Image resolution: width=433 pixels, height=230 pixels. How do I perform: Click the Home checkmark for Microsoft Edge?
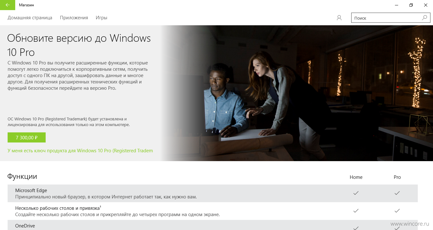[x=356, y=193]
